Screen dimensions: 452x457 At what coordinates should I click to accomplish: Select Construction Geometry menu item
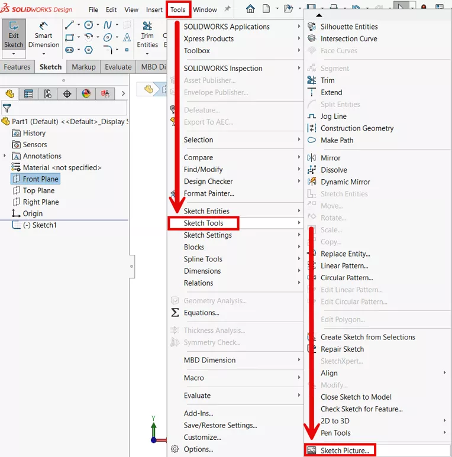click(378, 128)
